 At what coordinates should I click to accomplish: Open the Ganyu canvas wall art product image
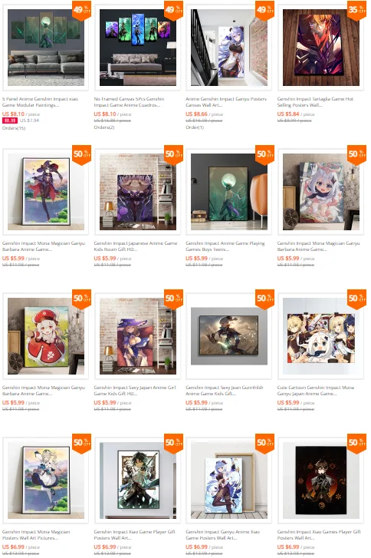(x=229, y=48)
